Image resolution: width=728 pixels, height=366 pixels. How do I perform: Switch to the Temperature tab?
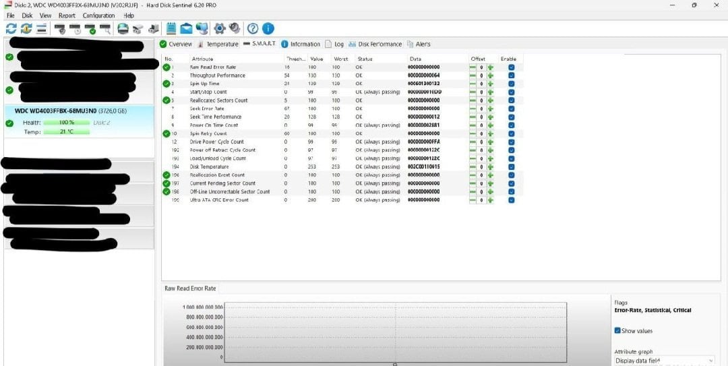[218, 44]
